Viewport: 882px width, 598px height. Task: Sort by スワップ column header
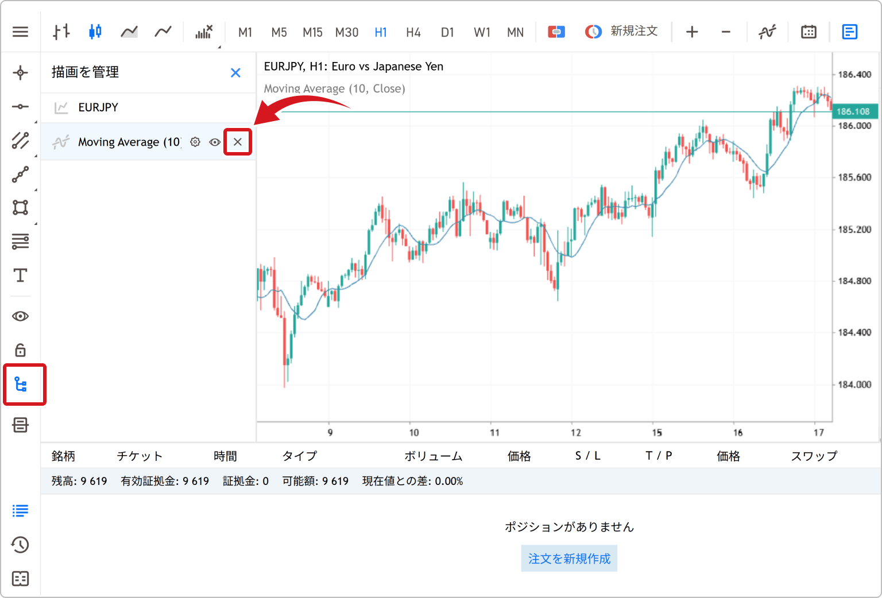pos(814,456)
